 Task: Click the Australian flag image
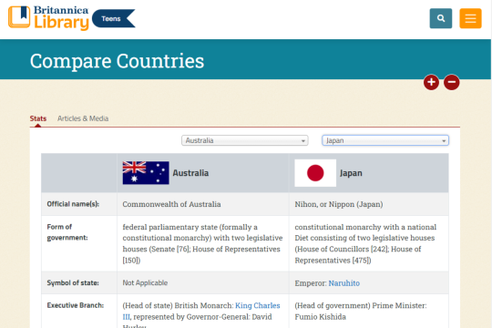tap(146, 172)
